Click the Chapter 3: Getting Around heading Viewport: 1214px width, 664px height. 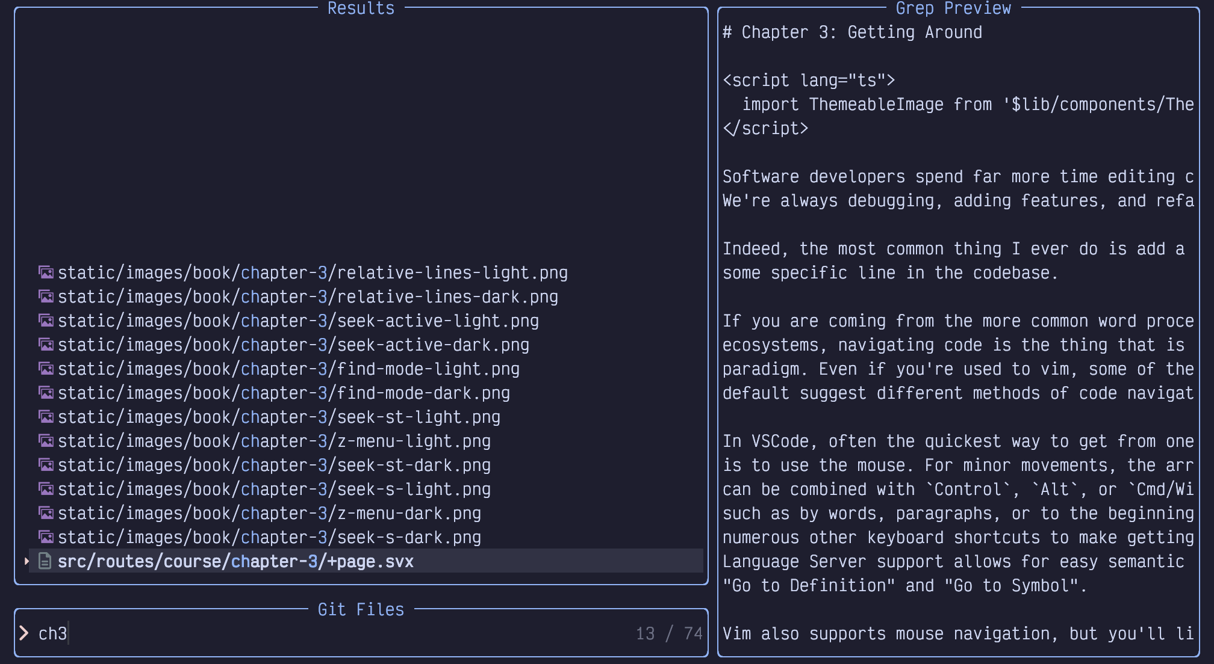click(852, 32)
